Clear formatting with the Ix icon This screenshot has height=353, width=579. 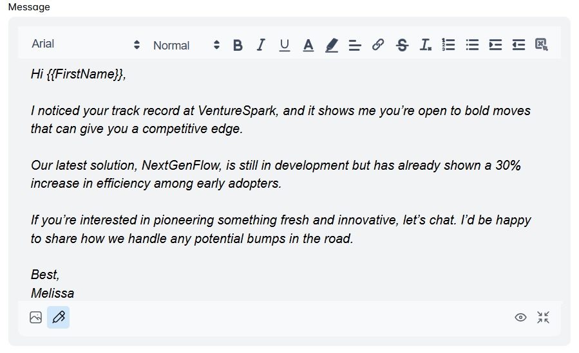coord(425,45)
